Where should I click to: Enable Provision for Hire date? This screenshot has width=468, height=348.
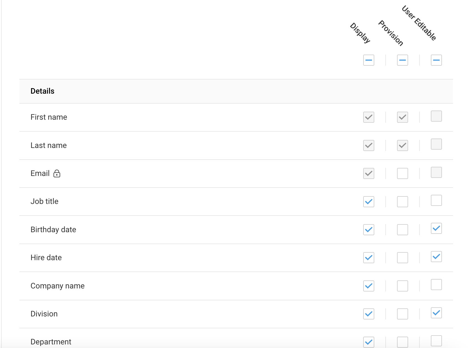(402, 258)
